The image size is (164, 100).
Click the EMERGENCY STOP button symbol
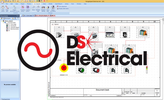64,68
